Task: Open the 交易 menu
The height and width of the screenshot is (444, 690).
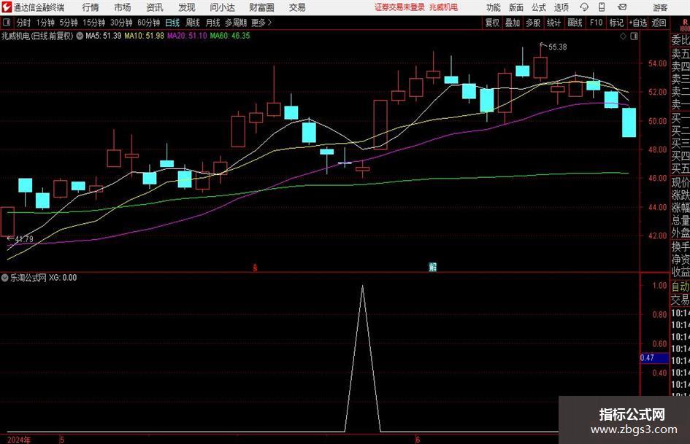Action: [297, 7]
